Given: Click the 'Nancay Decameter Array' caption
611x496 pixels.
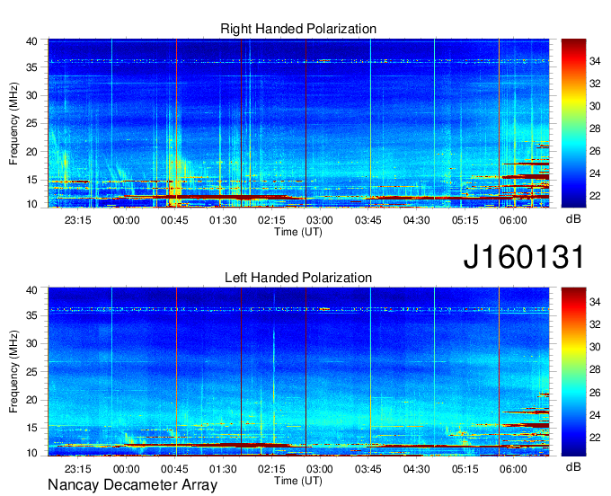Looking at the screenshot, I should coord(132,485).
